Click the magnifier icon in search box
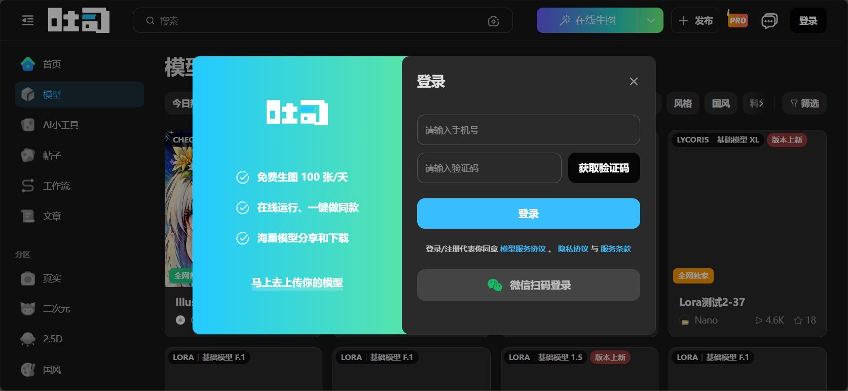This screenshot has height=391, width=848. [150, 21]
